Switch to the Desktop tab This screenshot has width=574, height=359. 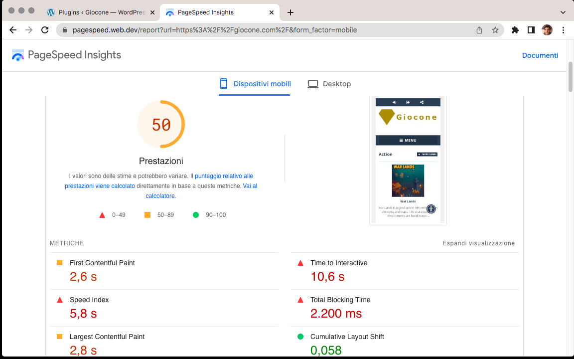329,84
